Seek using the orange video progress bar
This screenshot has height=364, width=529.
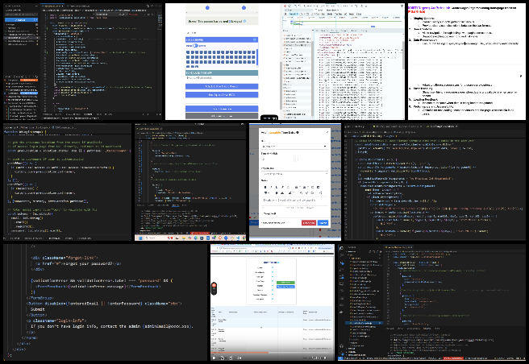click(240, 353)
